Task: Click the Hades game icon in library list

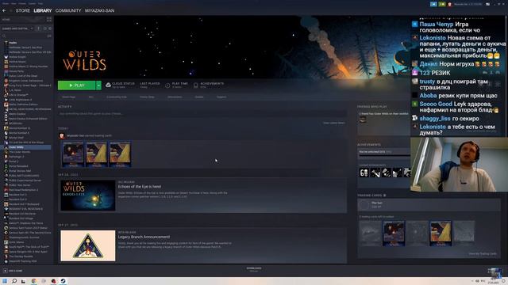Action: tap(6, 43)
